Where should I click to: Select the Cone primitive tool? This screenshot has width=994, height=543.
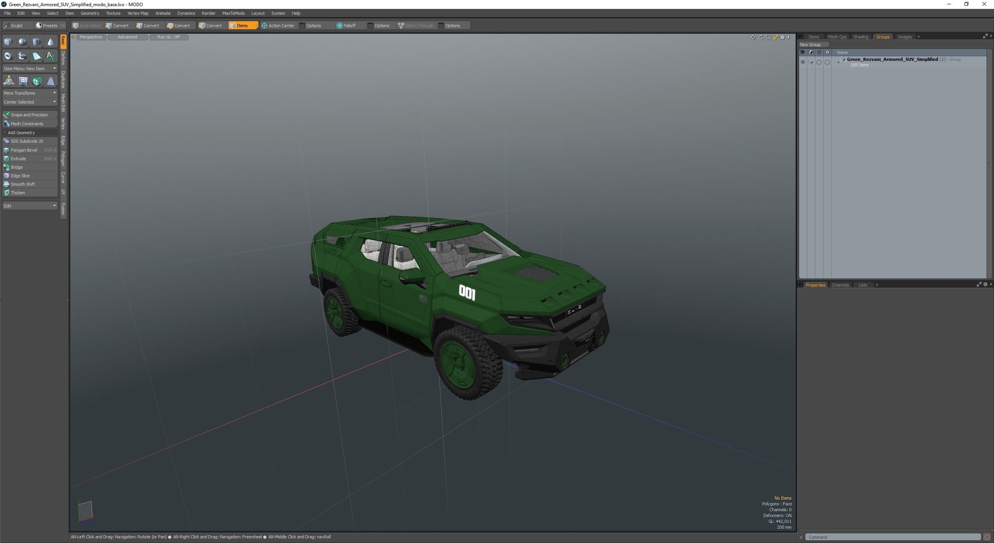[x=50, y=42]
